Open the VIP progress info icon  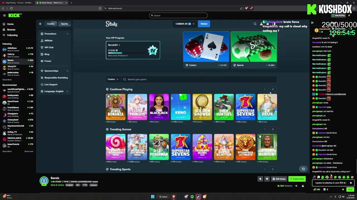pos(117,51)
